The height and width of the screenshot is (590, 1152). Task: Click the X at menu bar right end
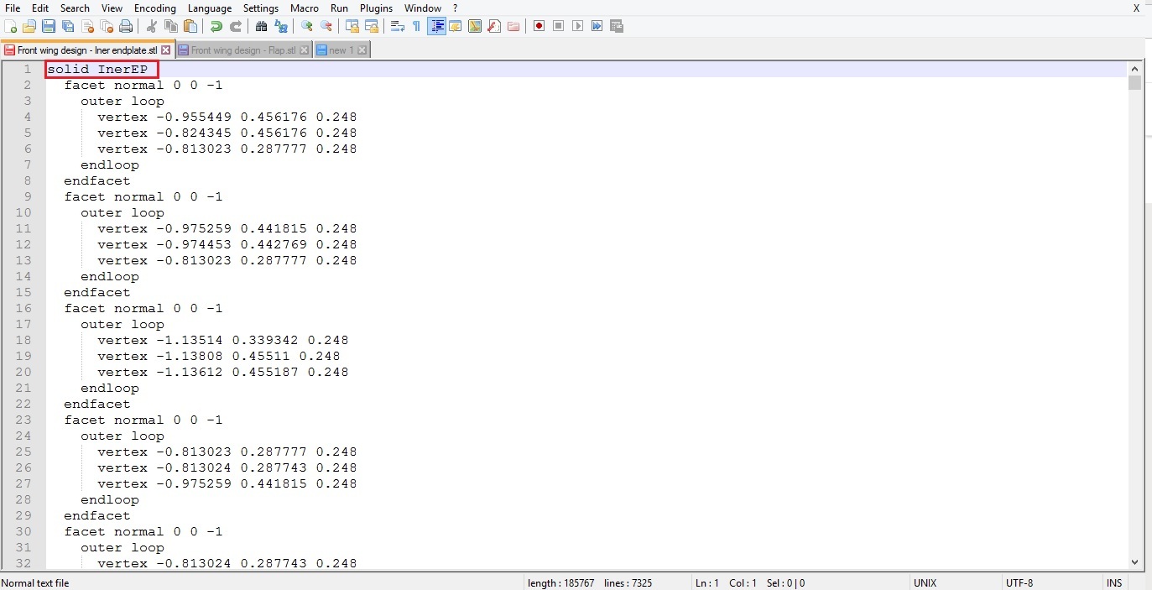[1137, 8]
